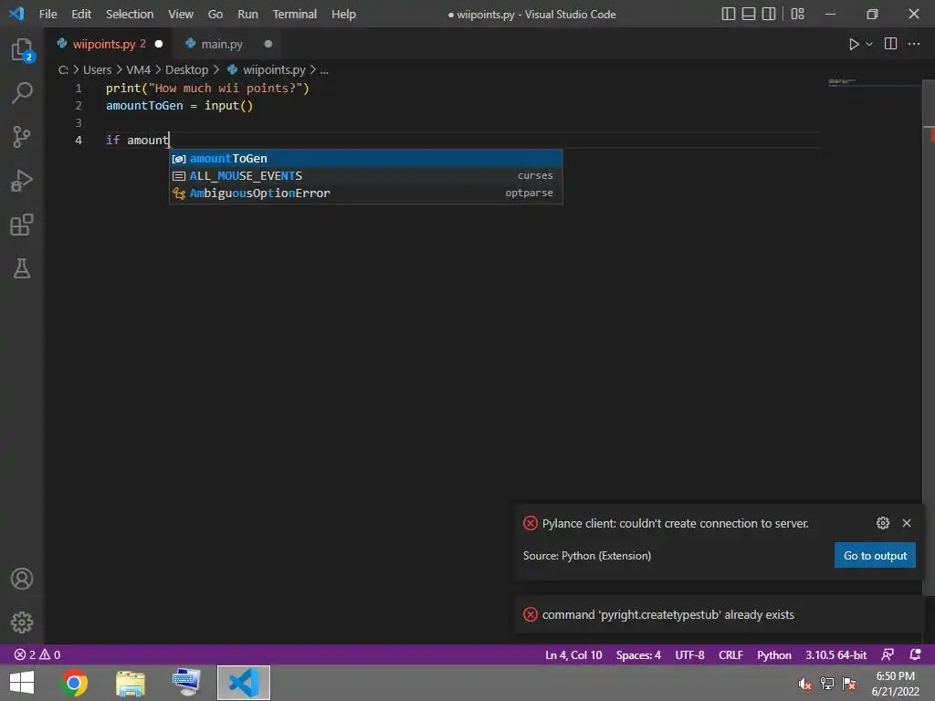Image resolution: width=935 pixels, height=701 pixels.
Task: Open the Testing flask view
Action: (x=22, y=268)
